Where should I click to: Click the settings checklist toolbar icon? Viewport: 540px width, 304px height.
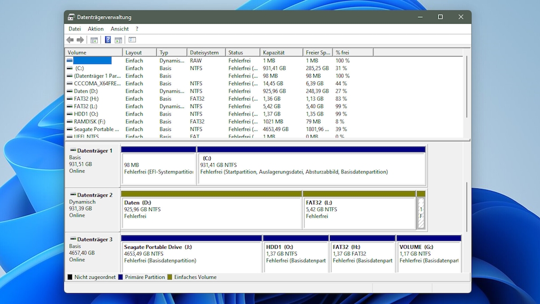pos(132,40)
